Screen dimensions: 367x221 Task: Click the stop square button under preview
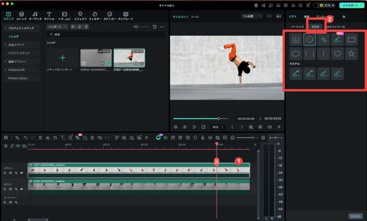point(203,127)
